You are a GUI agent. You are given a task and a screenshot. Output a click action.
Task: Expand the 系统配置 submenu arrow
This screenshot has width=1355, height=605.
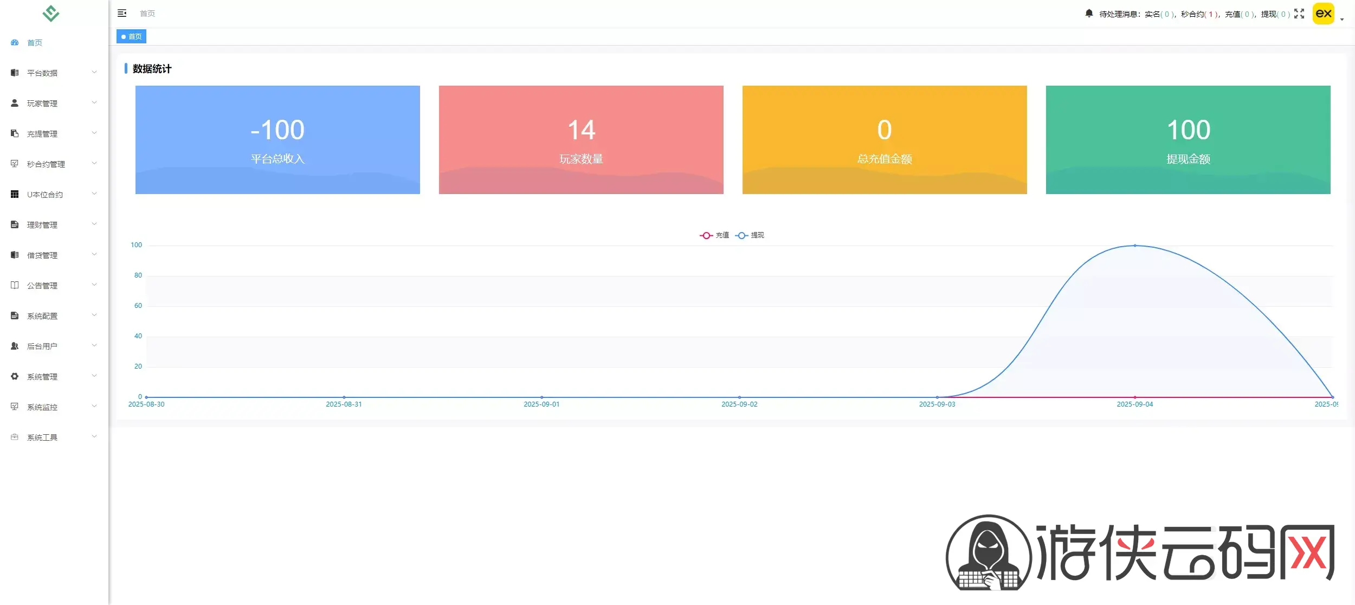(x=94, y=315)
